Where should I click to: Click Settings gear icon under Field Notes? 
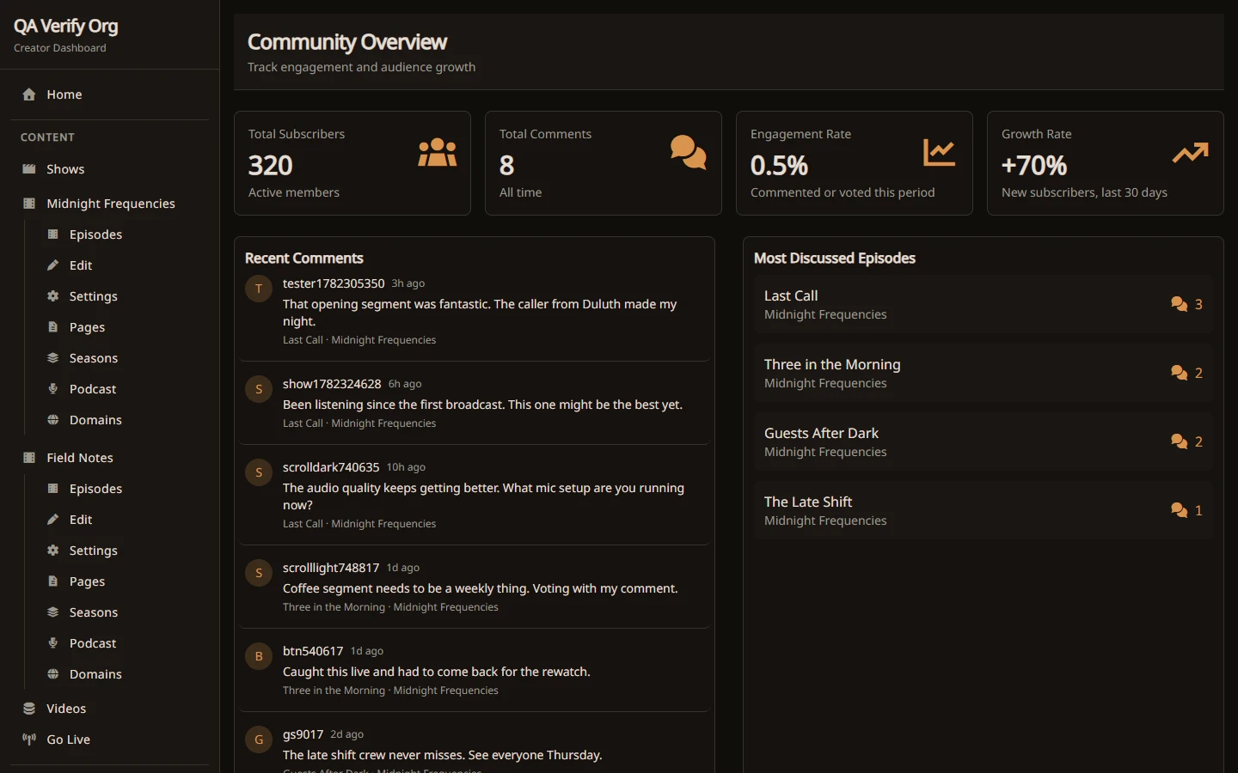[52, 551]
